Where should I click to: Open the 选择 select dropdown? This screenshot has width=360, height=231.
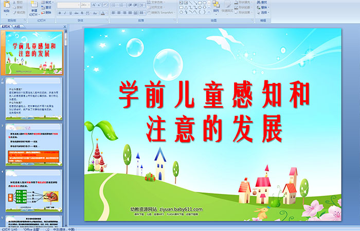pos(263,12)
